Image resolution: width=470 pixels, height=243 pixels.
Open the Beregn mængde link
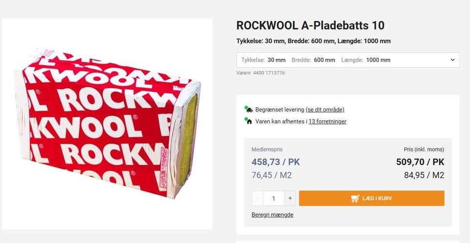(x=272, y=215)
